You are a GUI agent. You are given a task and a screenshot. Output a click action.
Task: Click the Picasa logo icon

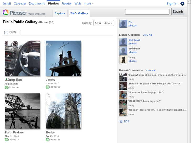click(x=6, y=12)
